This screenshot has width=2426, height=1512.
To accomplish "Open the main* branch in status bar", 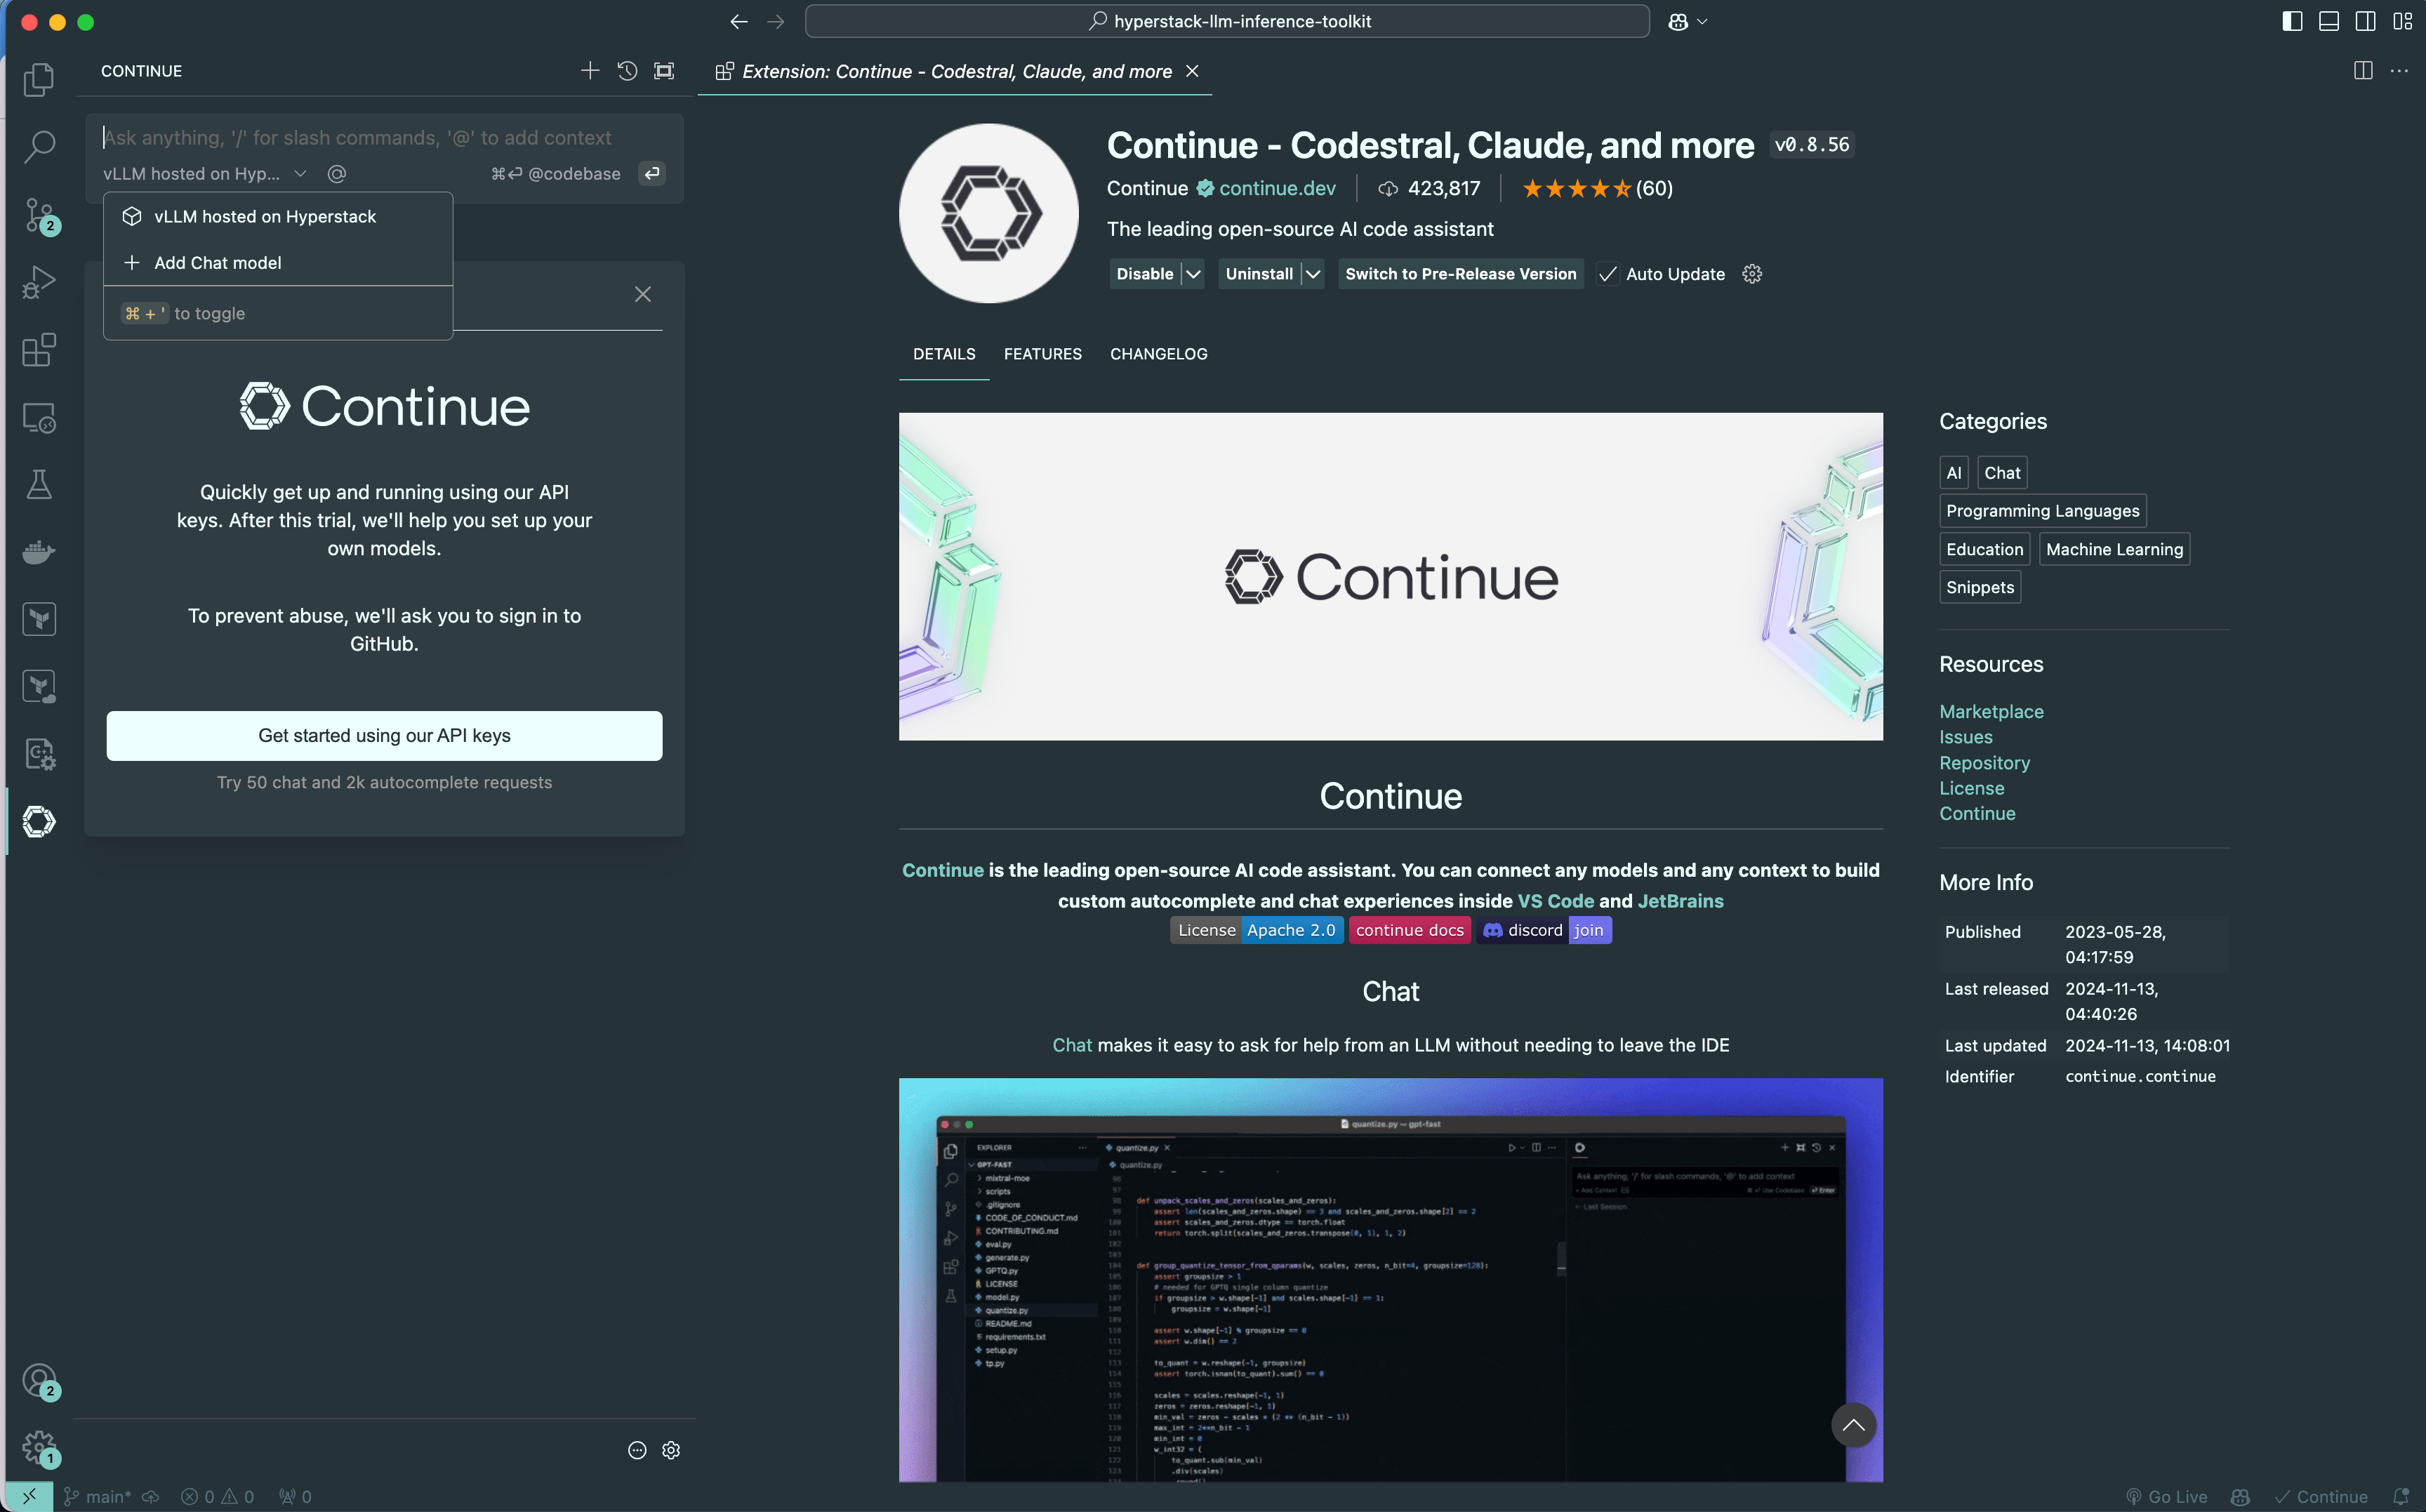I will pos(97,1496).
